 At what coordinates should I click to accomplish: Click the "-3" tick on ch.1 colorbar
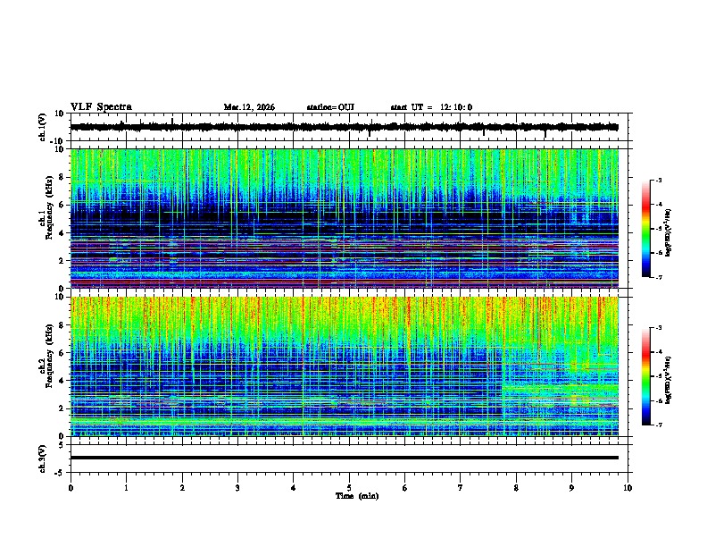tap(659, 180)
